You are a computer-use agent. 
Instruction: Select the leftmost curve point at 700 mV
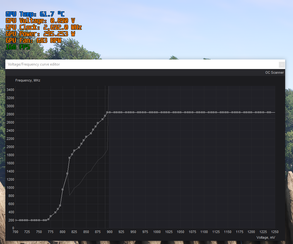(16, 220)
